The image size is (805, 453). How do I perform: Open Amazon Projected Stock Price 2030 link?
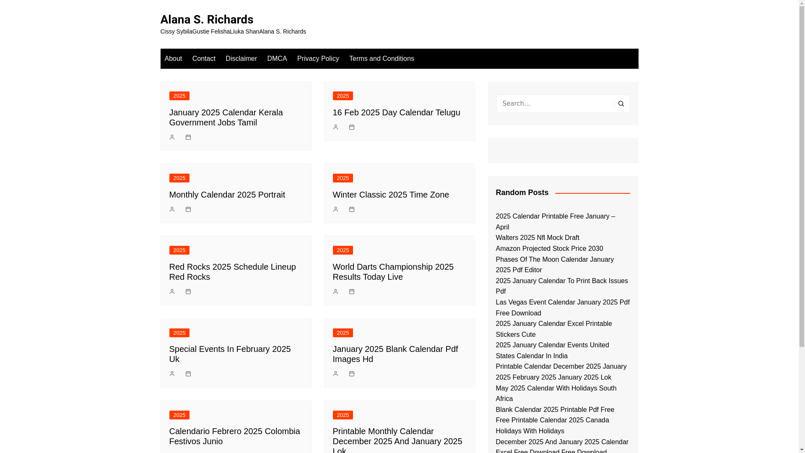coord(549,249)
